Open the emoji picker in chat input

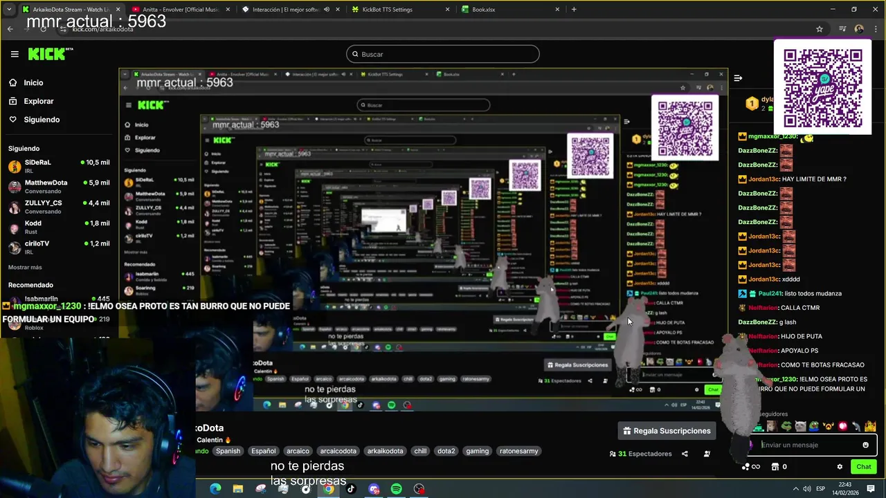[x=865, y=445]
